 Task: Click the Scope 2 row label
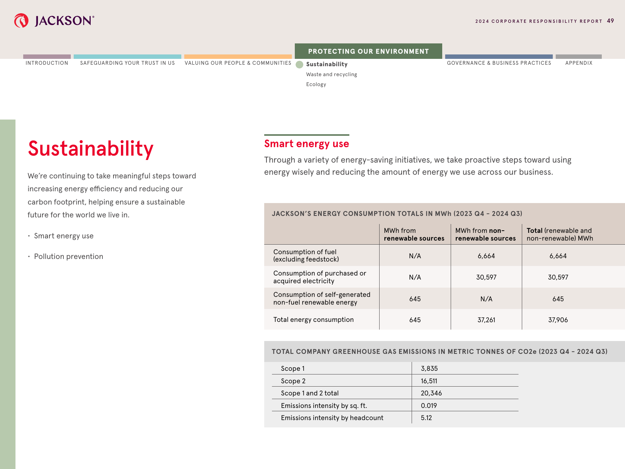pos(293,381)
